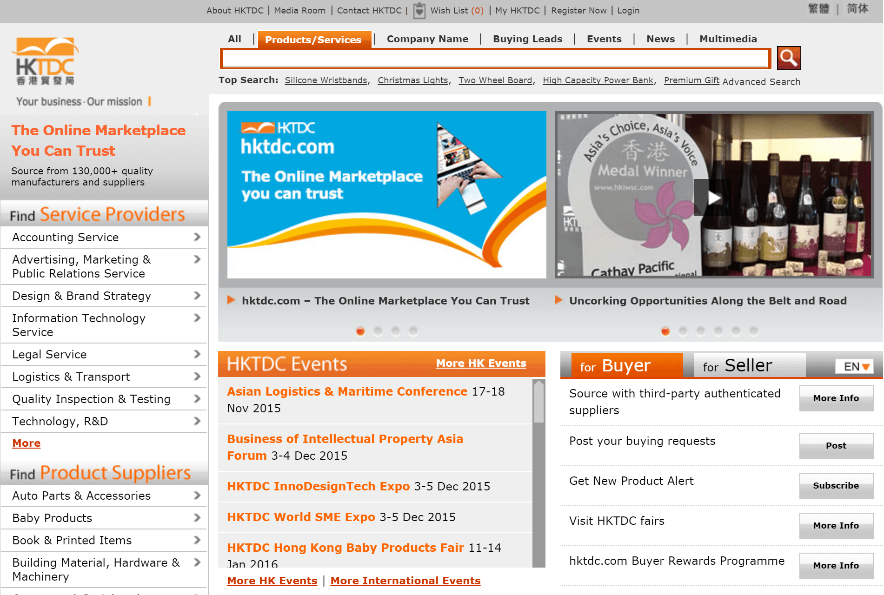The height and width of the screenshot is (595, 884).
Task: Expand Baby Products arrow
Action: [x=197, y=518]
